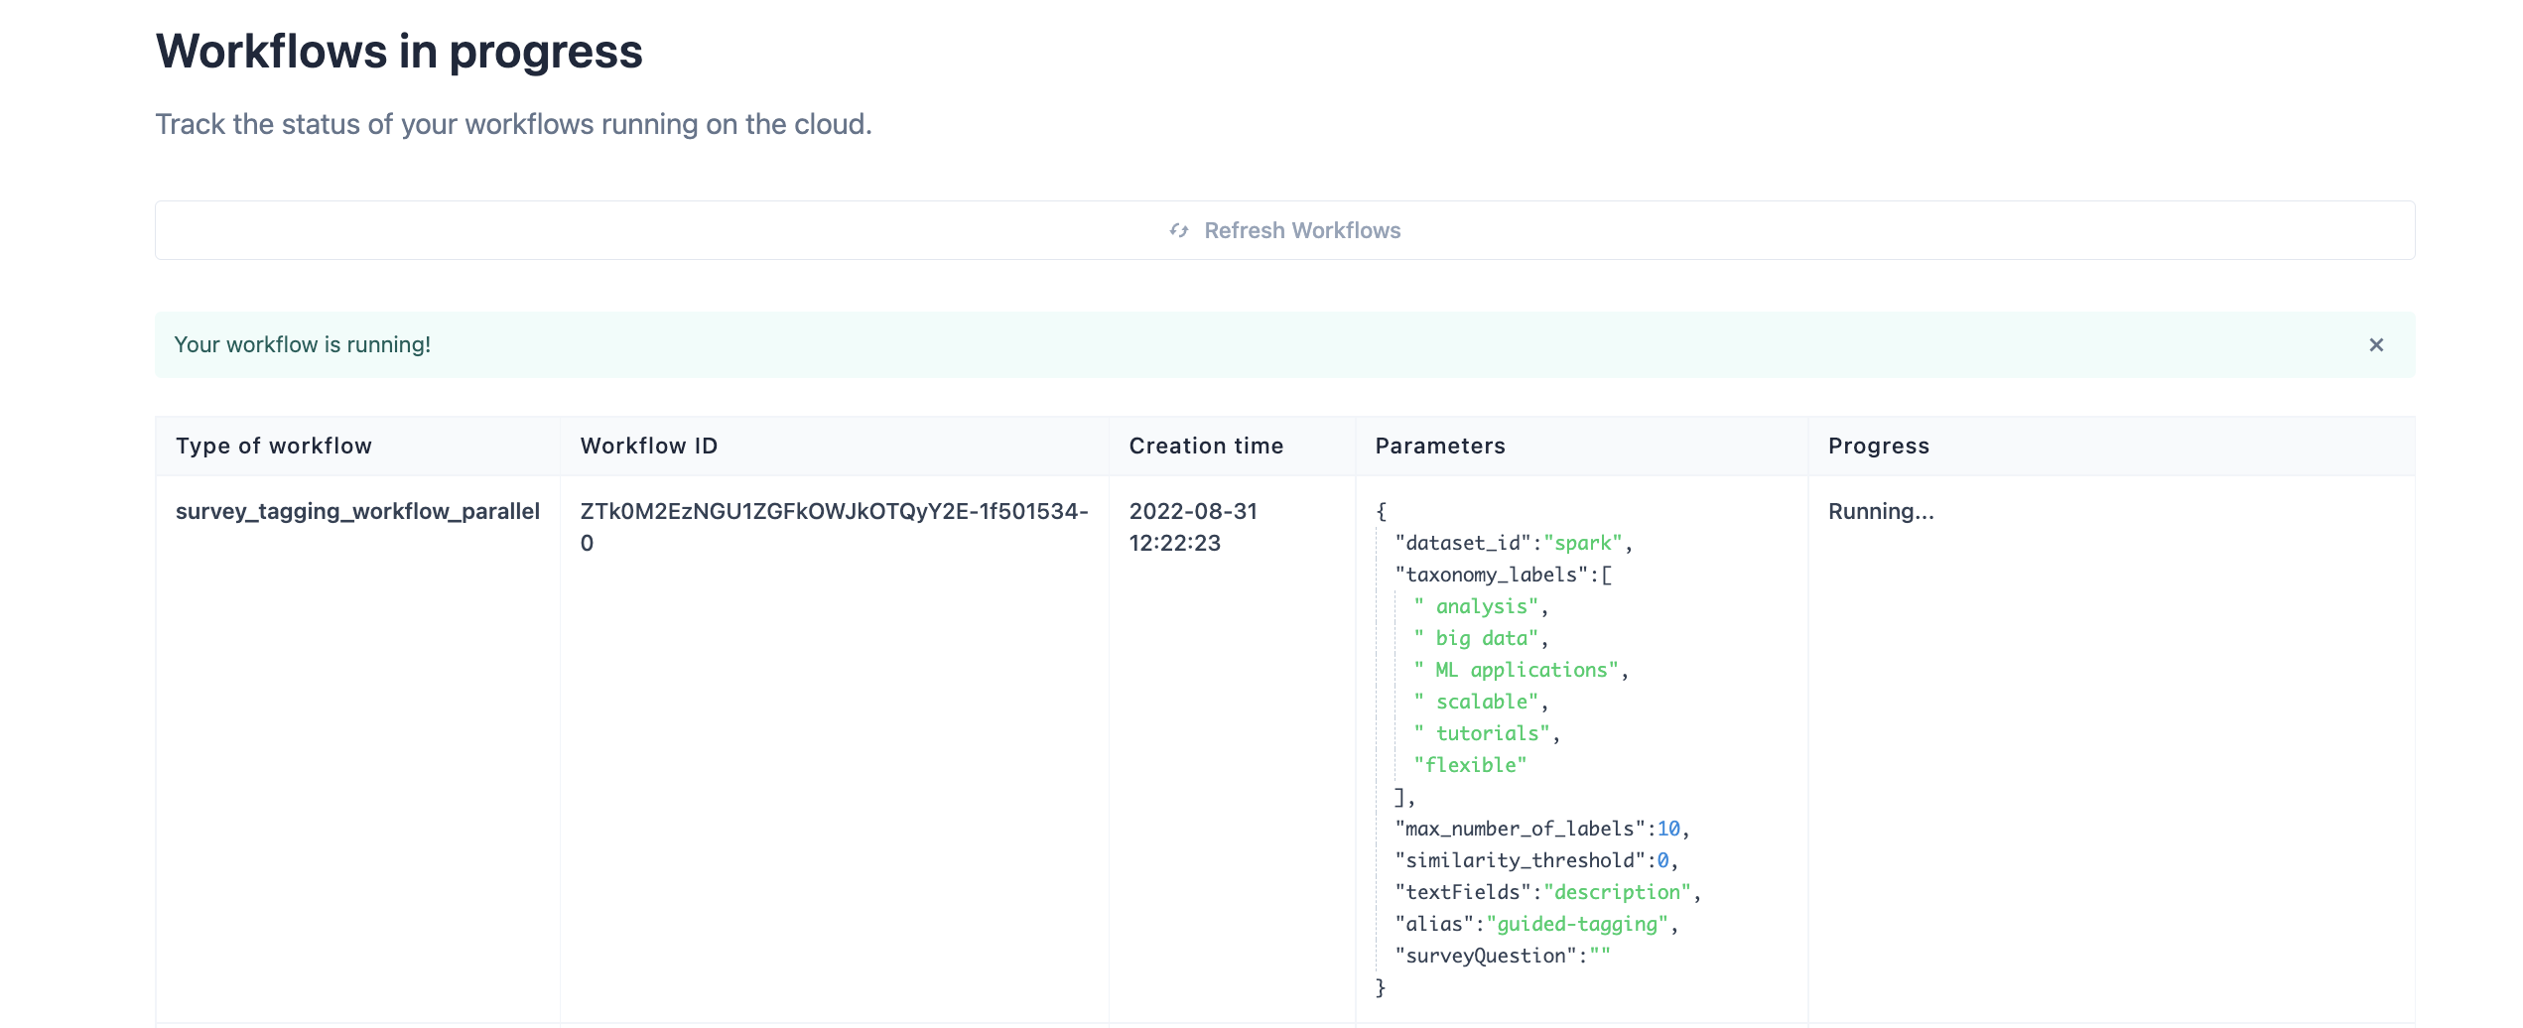The width and height of the screenshot is (2523, 1028).
Task: Click the "guided-tagging" alias value
Action: coord(1577,924)
